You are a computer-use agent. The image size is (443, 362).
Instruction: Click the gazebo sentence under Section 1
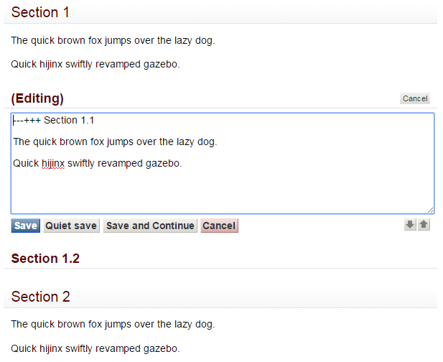click(x=95, y=64)
